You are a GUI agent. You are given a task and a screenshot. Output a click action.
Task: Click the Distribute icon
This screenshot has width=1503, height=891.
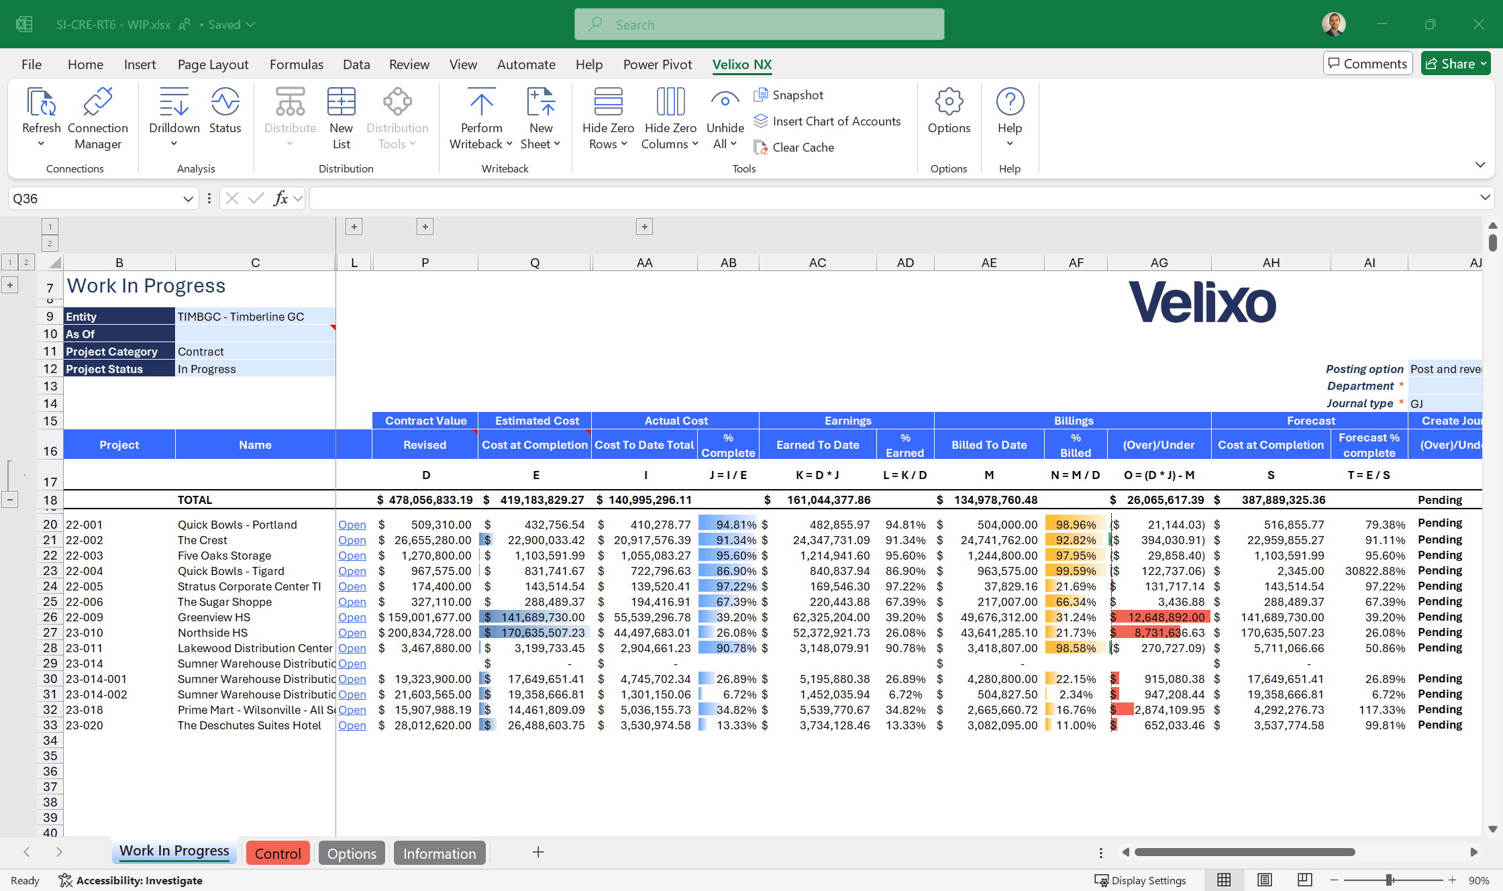pos(290,102)
